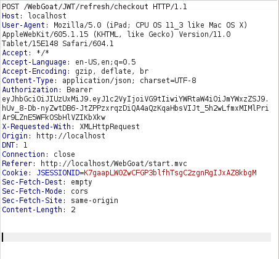Click the Tablet/15E148 Safari/604.1 line
This screenshot has width=279, height=259.
[x=58, y=44]
